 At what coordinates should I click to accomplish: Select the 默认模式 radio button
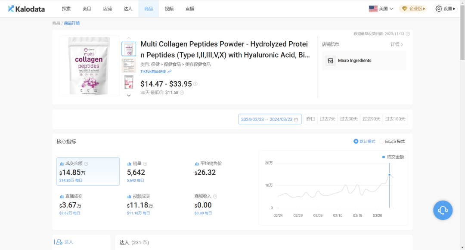(356, 141)
